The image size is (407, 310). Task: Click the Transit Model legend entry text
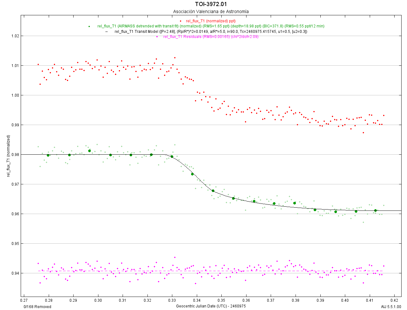point(211,32)
